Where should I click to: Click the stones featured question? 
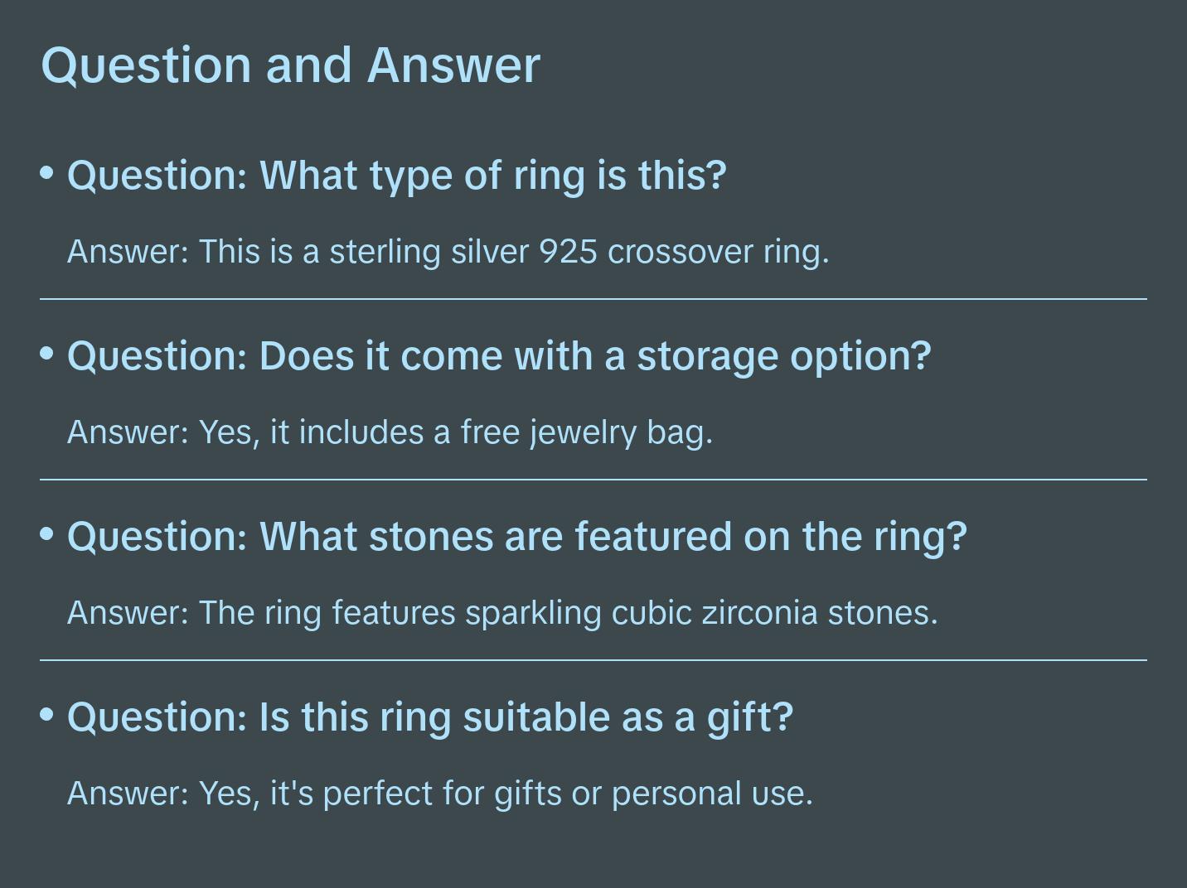[517, 536]
